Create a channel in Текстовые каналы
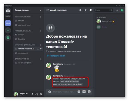Screen dimensions: 129x101 coord(41,17)
